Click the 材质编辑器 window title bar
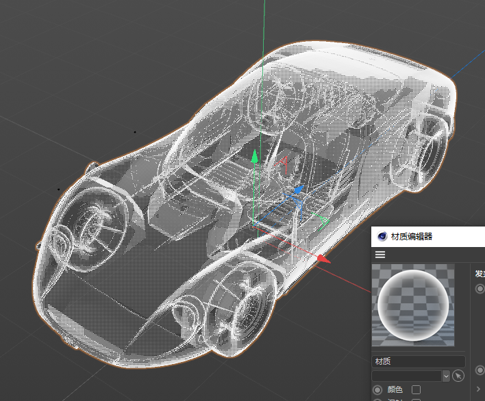Screen dimensions: 485x401 tap(428, 237)
